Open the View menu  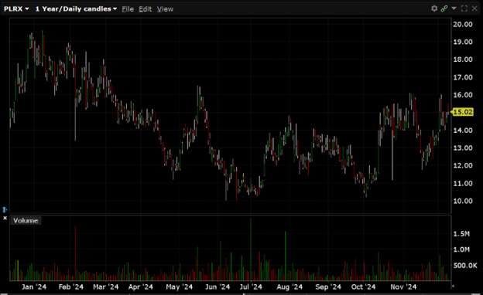coord(165,9)
